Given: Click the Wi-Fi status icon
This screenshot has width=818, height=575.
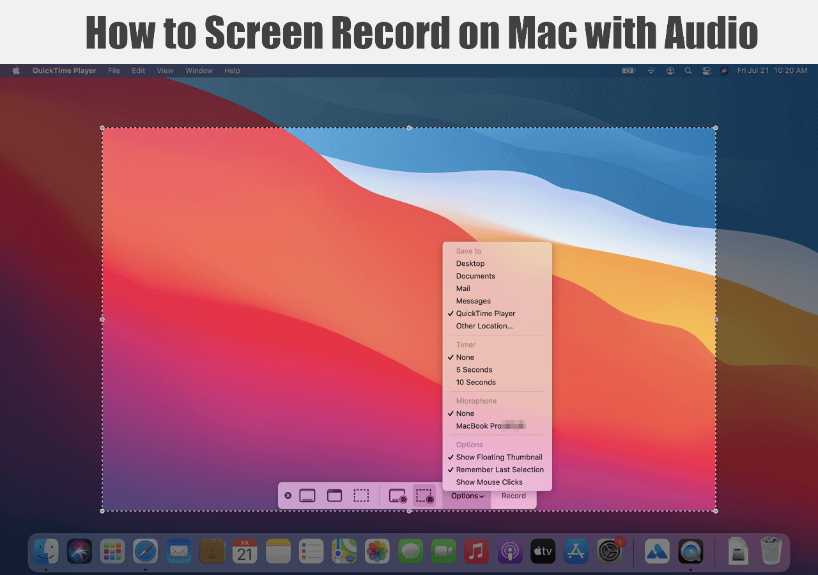Looking at the screenshot, I should click(651, 71).
